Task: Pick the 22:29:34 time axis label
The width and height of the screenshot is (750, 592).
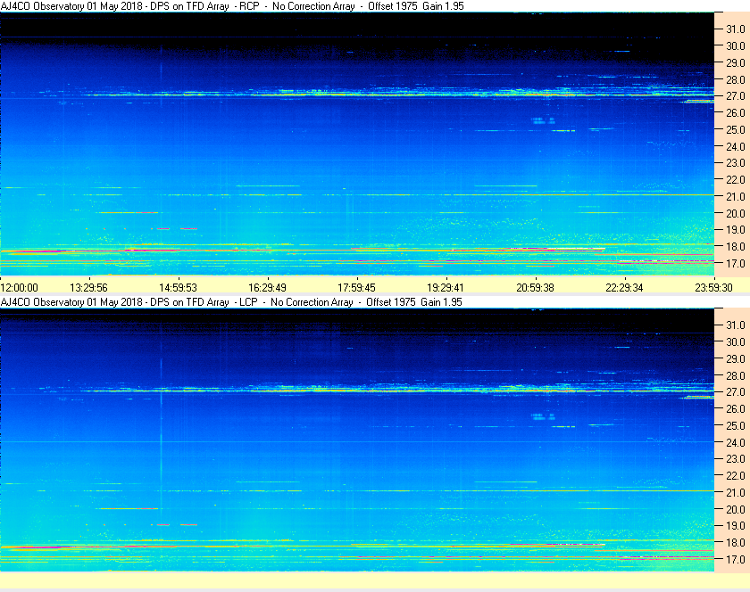Action: point(624,288)
